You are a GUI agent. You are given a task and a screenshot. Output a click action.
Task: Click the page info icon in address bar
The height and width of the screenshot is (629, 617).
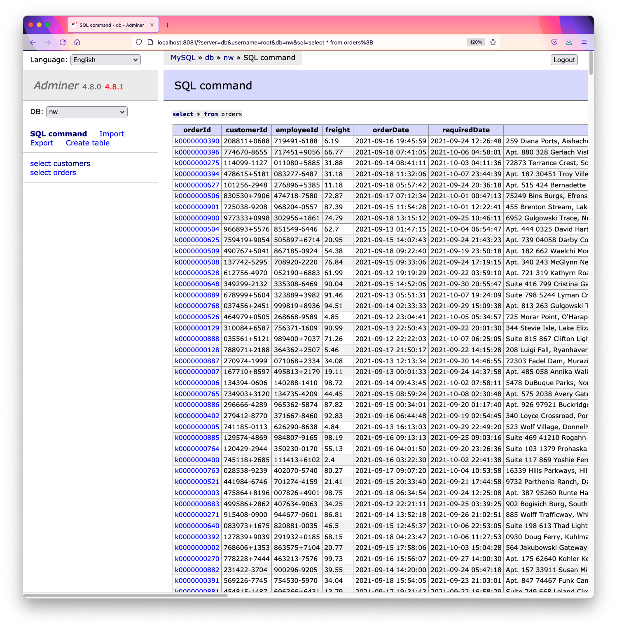150,42
